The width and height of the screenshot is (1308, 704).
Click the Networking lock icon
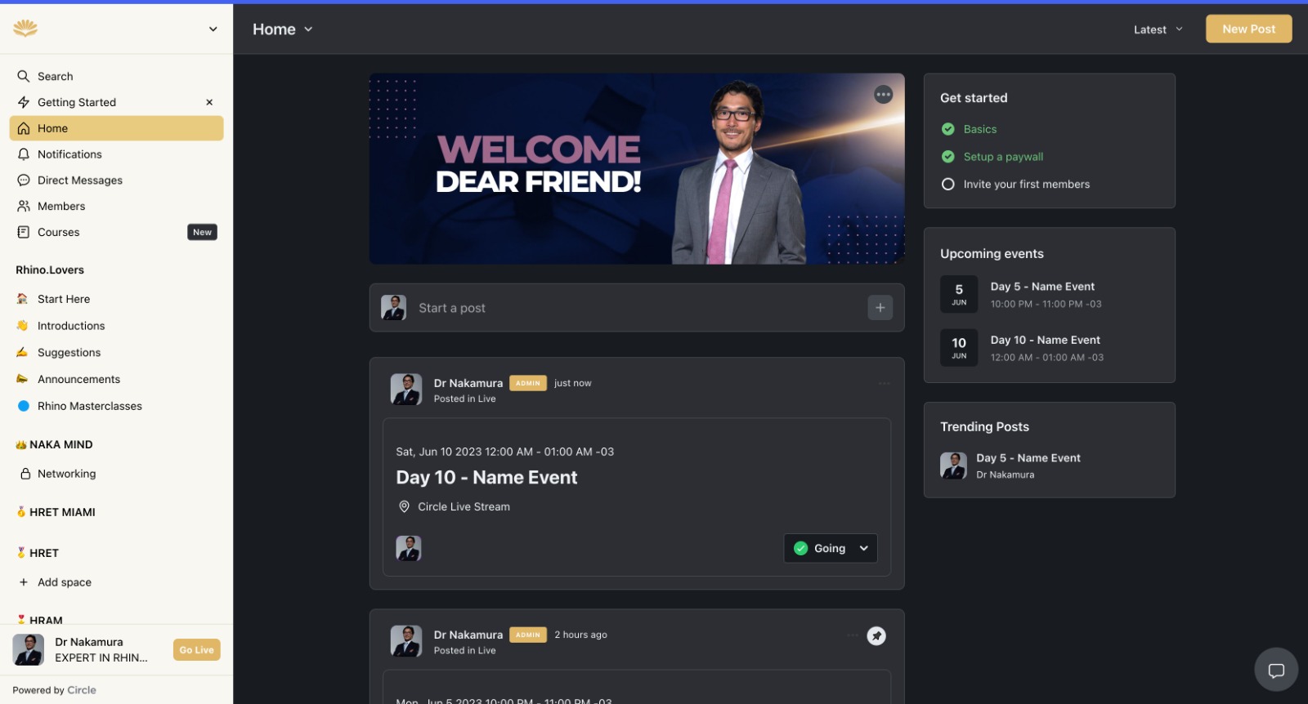coord(25,474)
